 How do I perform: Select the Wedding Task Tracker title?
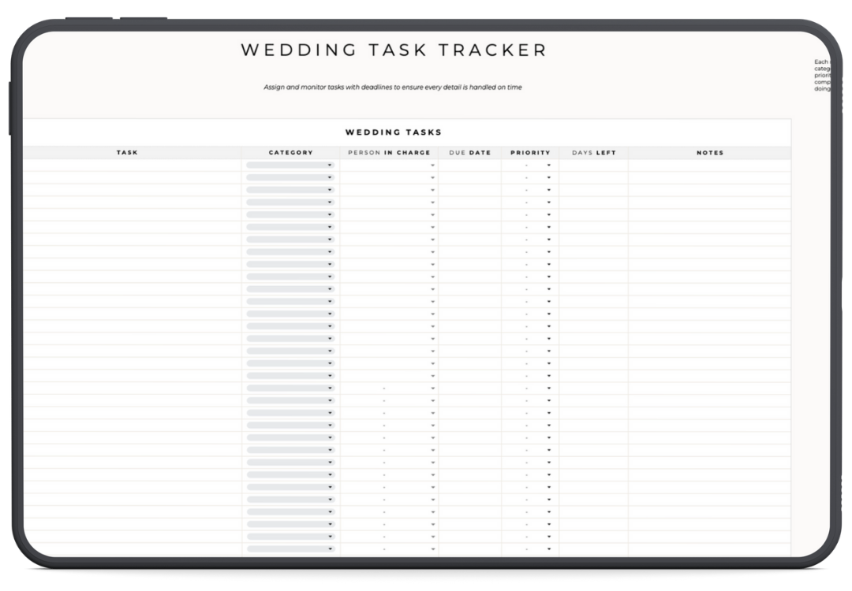394,50
